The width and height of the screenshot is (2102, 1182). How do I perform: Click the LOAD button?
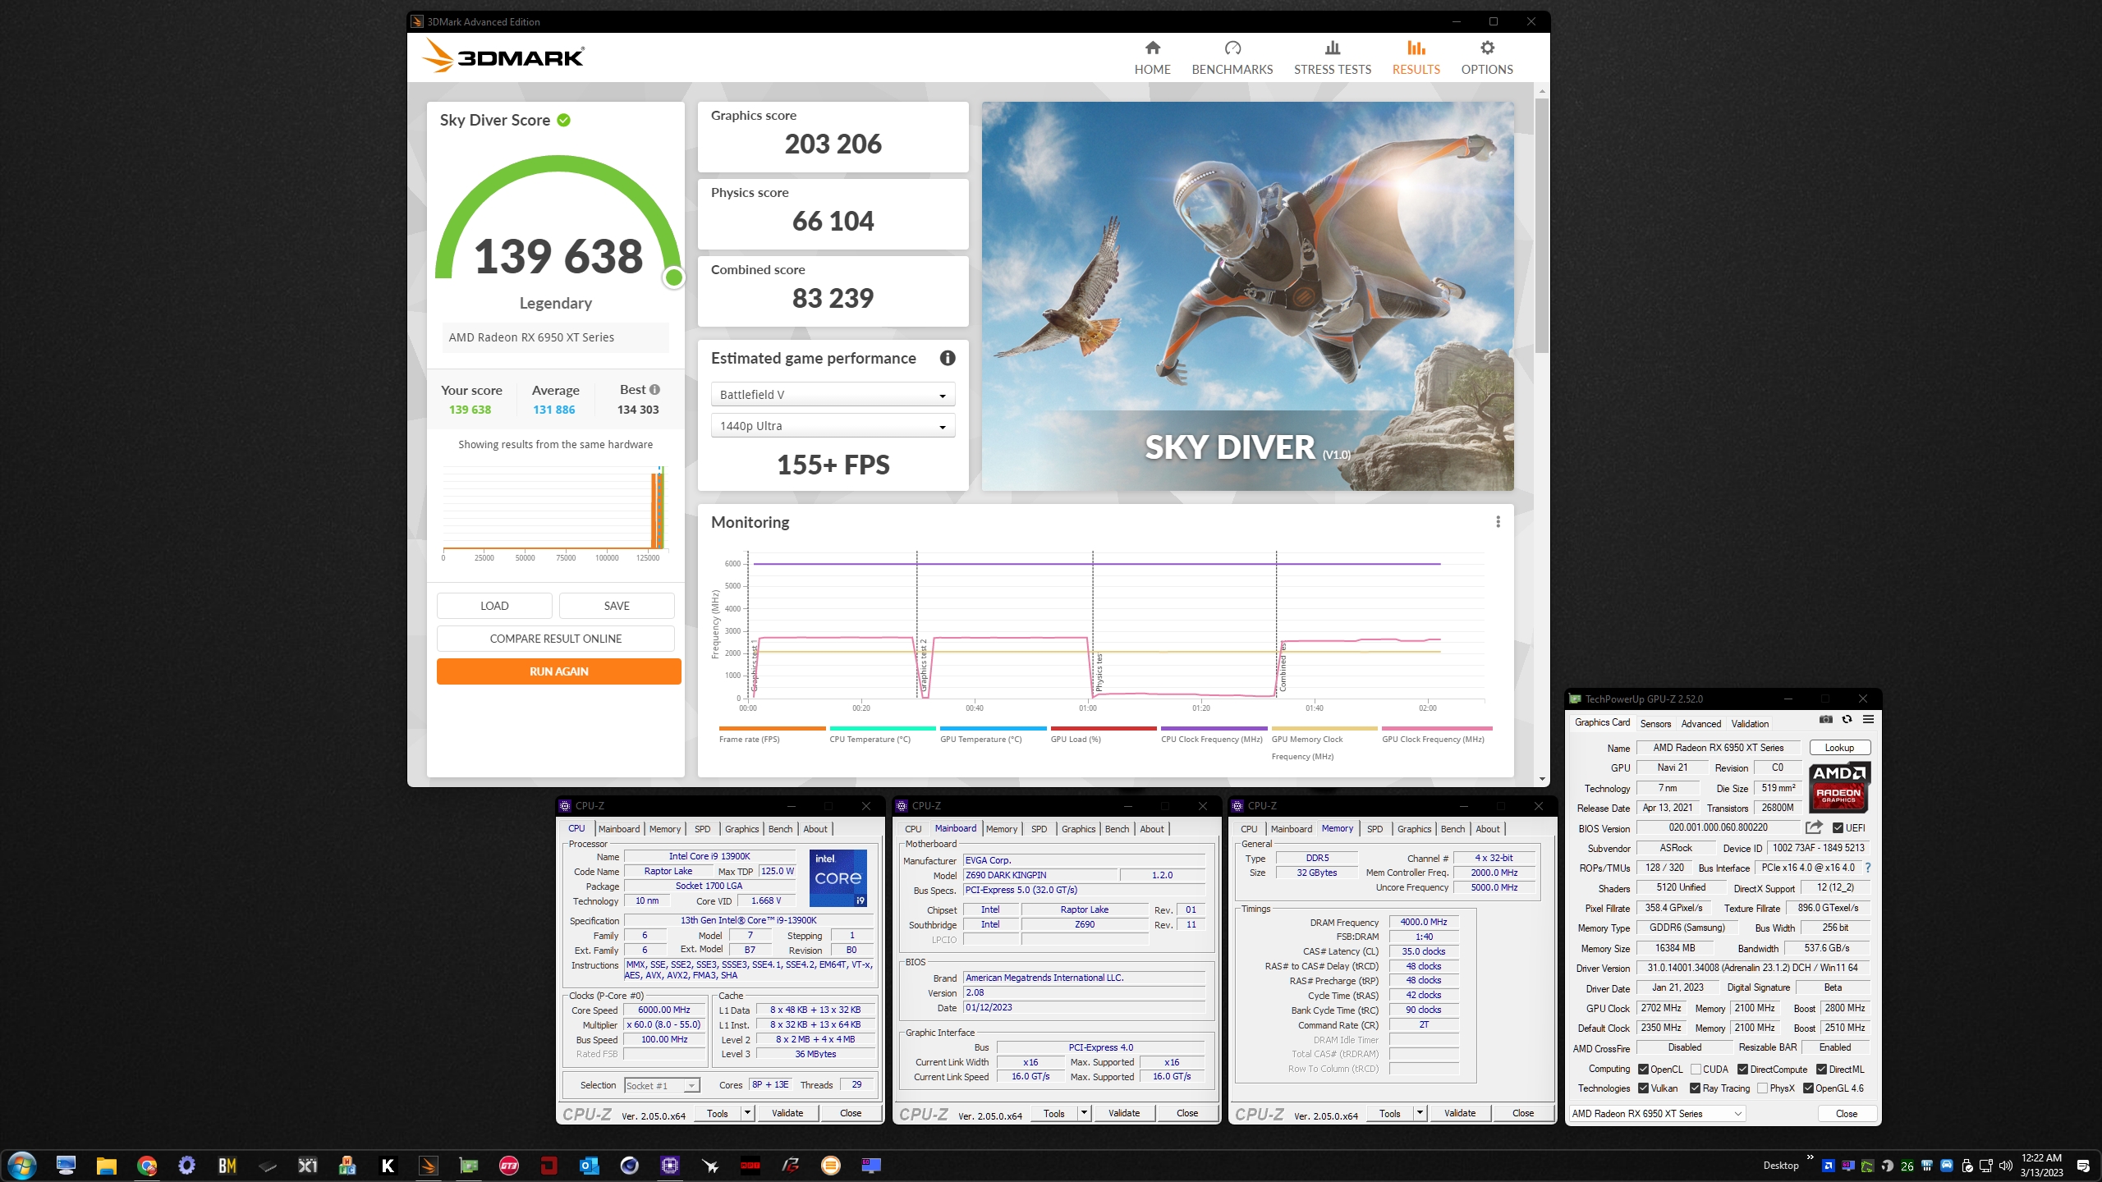tap(494, 606)
